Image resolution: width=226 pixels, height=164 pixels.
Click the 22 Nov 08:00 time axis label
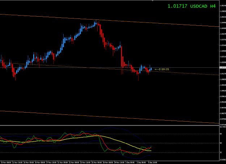(74, 163)
